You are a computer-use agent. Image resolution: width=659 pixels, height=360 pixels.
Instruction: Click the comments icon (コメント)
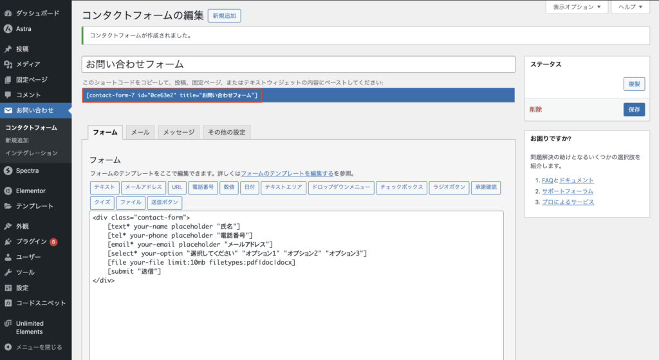point(8,95)
